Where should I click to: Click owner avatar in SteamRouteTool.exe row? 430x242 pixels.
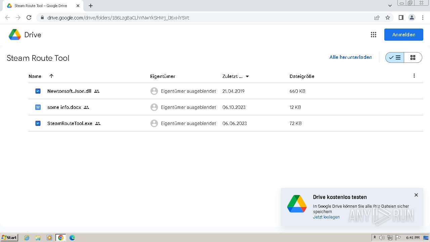154,123
